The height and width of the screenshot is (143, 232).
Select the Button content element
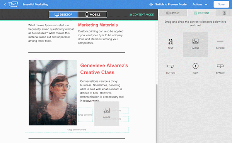pos(171,69)
